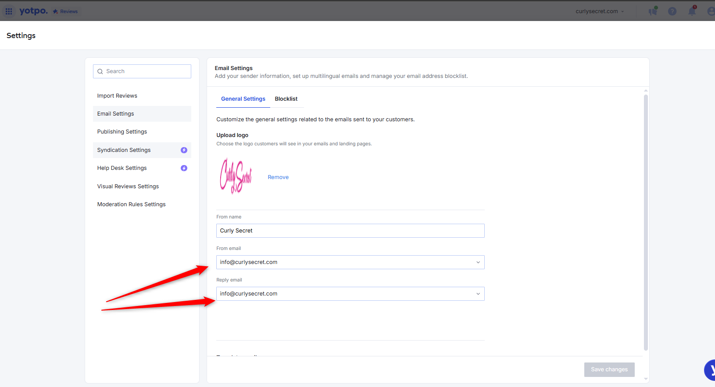Click the uploaded Curly Secret logo
This screenshot has height=387, width=715.
236,176
